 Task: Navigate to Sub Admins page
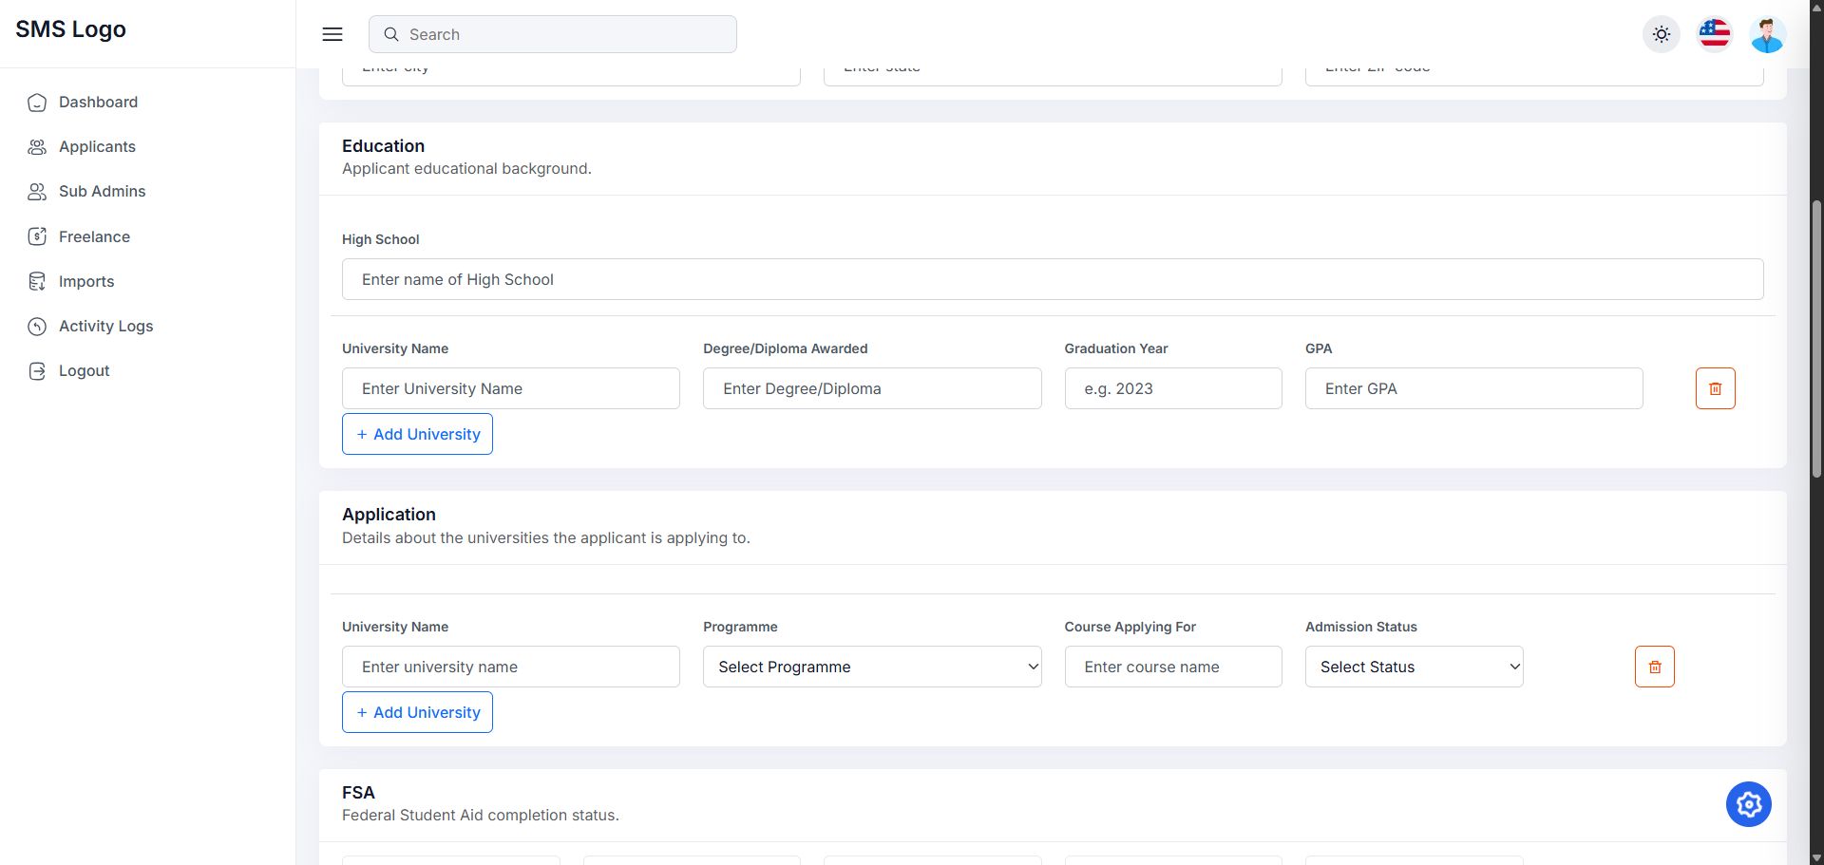(x=102, y=191)
